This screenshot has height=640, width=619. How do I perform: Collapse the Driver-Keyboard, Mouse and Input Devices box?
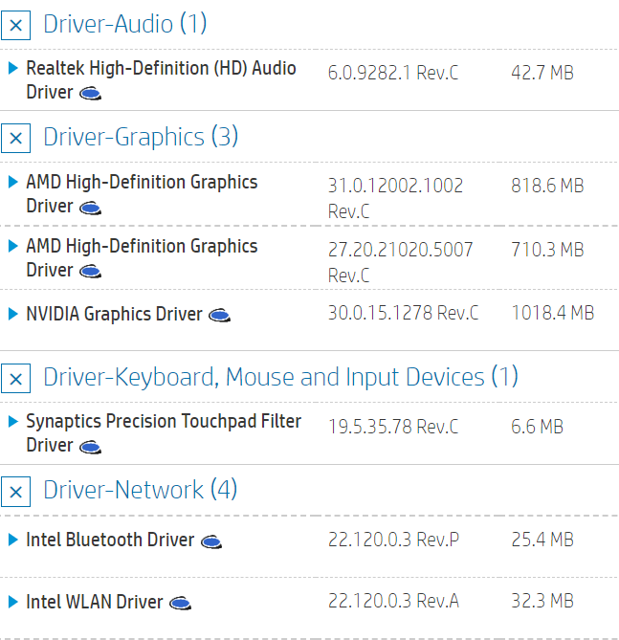(x=15, y=379)
